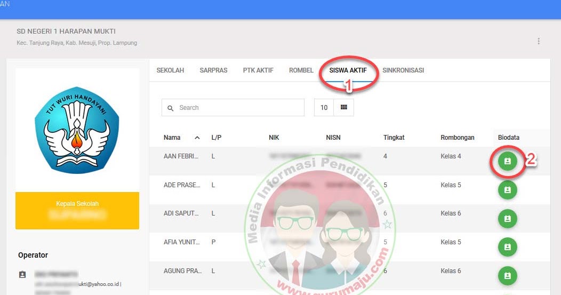The image size is (561, 295).
Task: Click the column grid view icon
Action: (x=344, y=107)
